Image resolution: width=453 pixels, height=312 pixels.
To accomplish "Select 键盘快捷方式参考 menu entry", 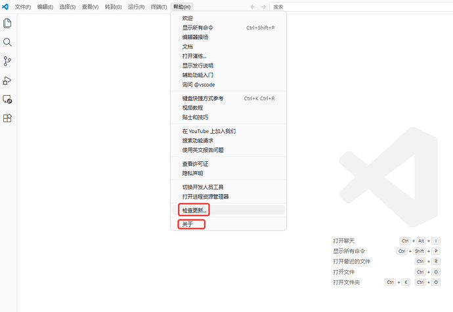I will 228,98.
